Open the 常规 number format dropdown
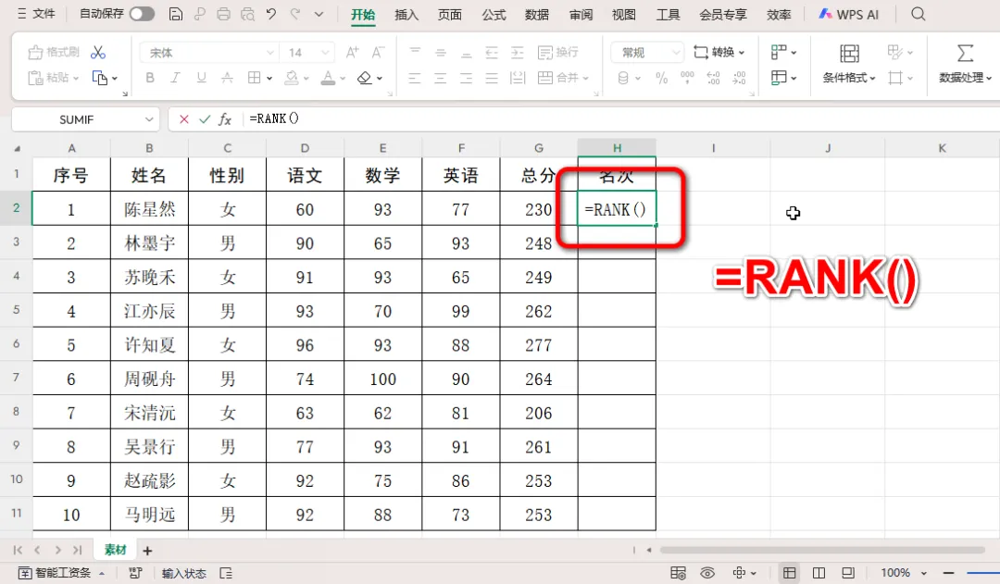The height and width of the screenshot is (584, 1000). 647,52
